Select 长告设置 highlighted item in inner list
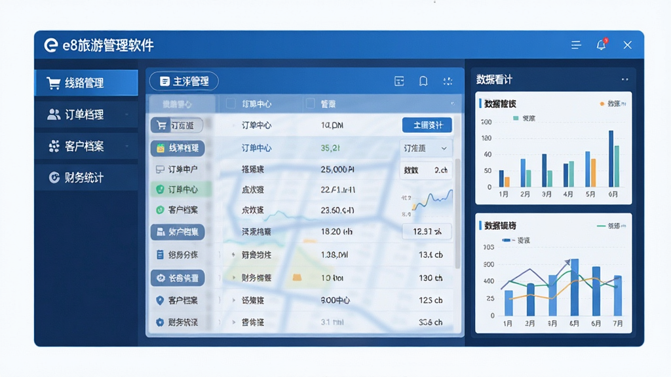The height and width of the screenshot is (377, 671). pos(178,278)
